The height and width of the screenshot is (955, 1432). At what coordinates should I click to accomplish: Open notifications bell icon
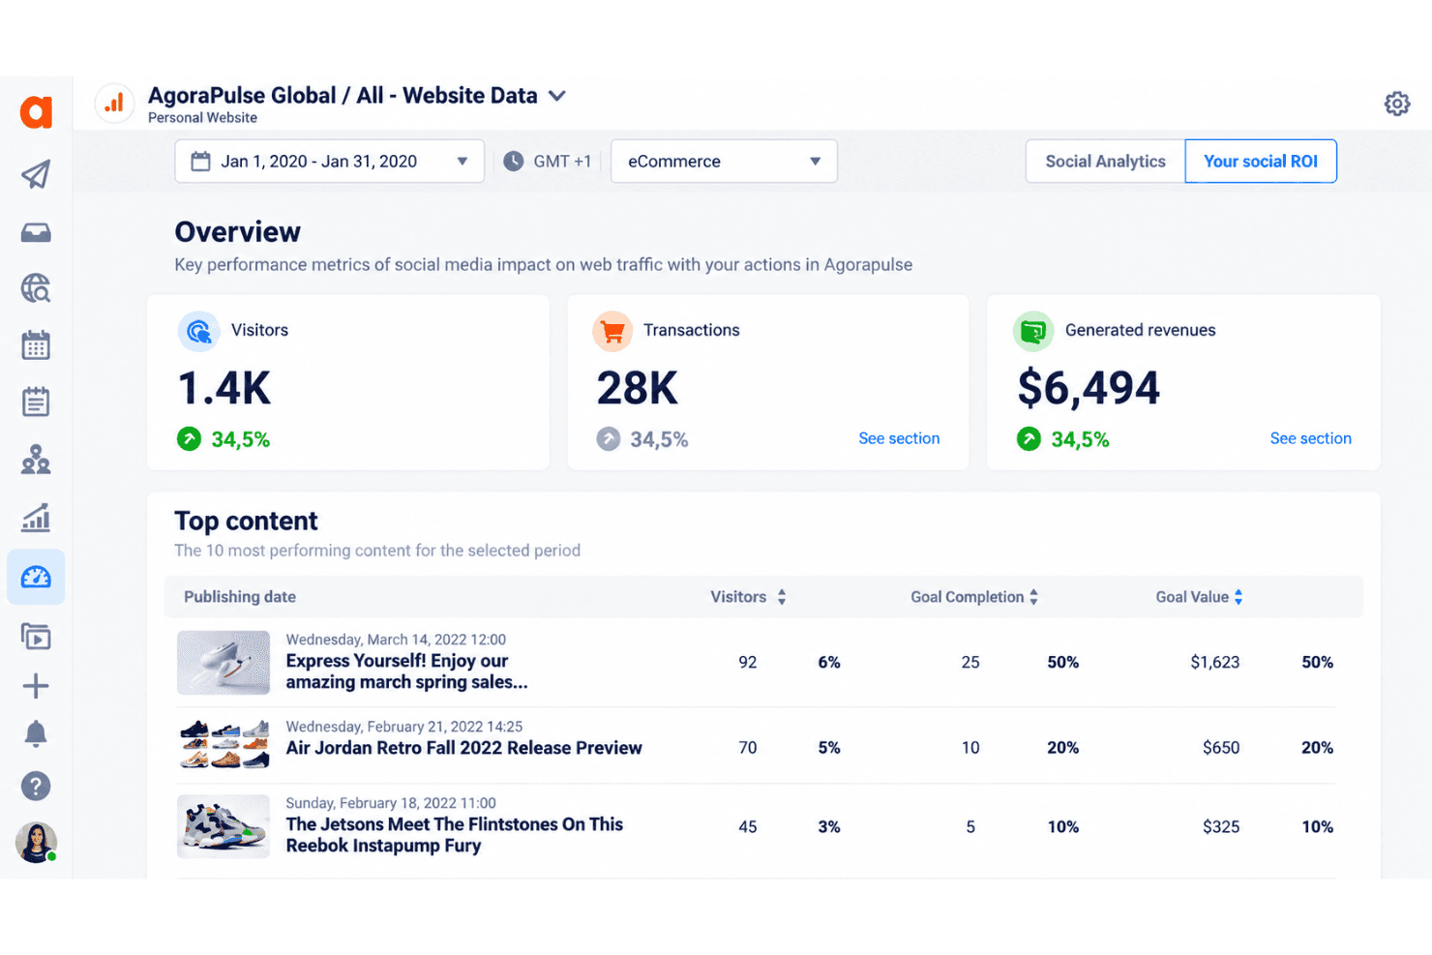click(36, 733)
